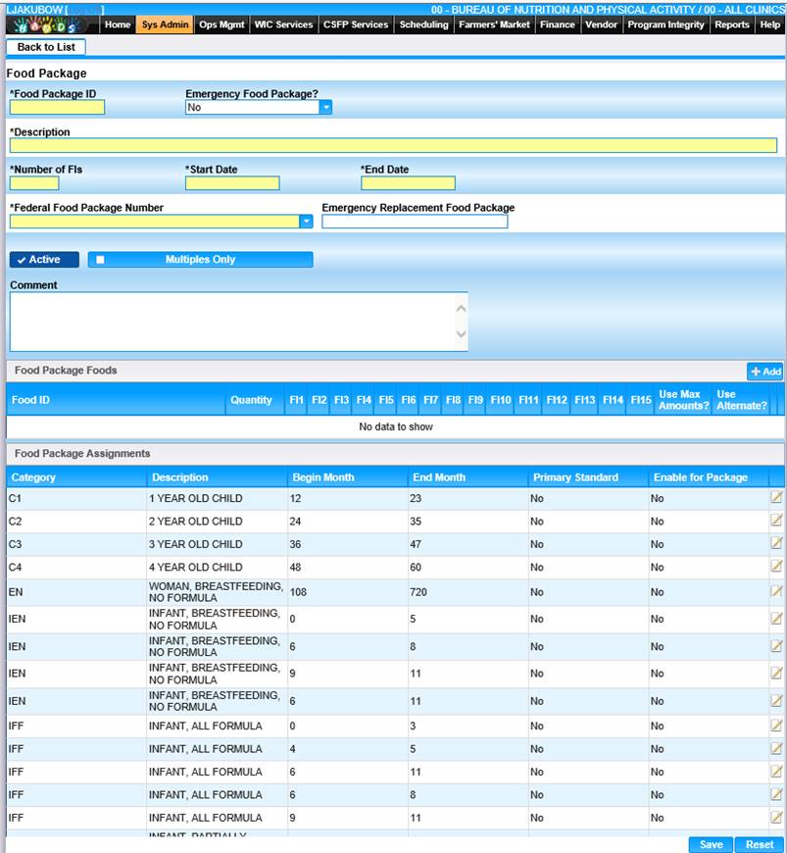Click the FI15 column header
The image size is (787, 853).
tap(641, 400)
